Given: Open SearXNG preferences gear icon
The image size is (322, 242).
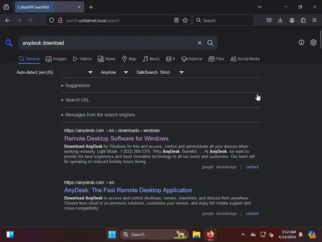Looking at the screenshot, I should click(x=313, y=43).
